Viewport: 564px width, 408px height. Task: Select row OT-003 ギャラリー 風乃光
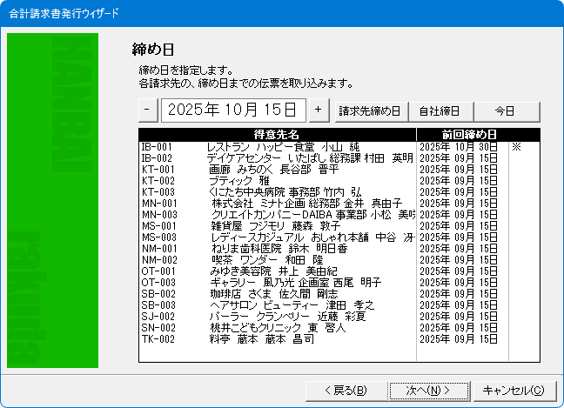point(277,282)
